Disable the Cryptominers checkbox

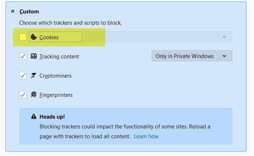point(23,75)
